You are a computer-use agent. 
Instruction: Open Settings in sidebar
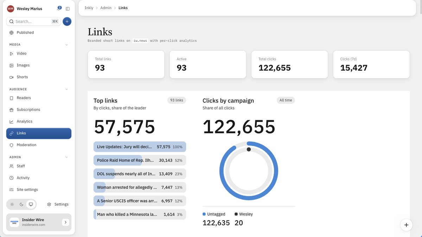[58, 204]
